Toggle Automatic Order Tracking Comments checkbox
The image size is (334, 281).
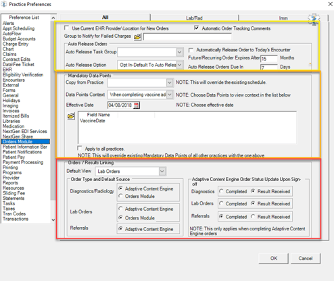(196, 28)
